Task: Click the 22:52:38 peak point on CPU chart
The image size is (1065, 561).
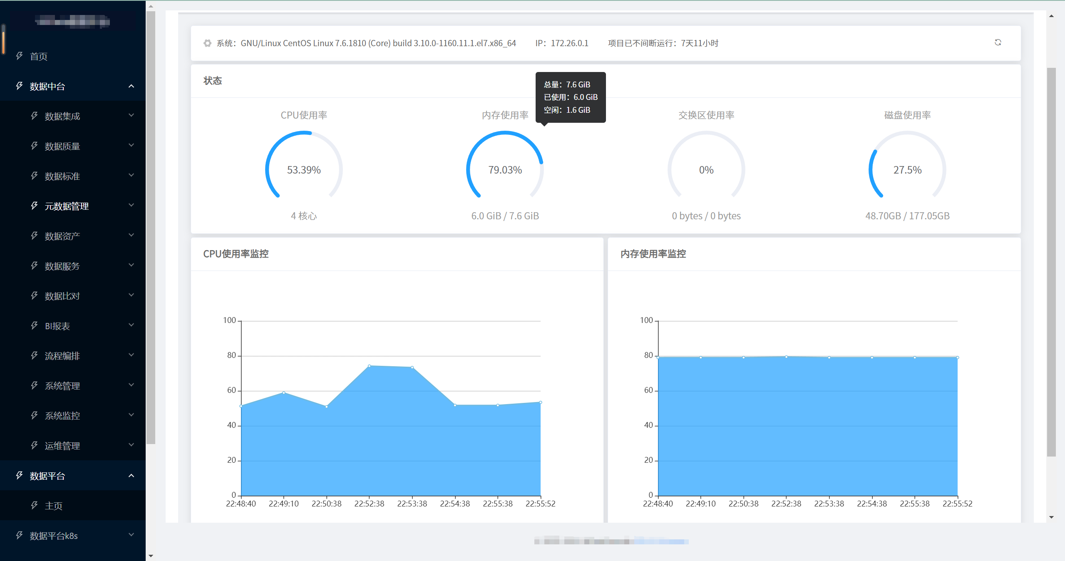Action: pos(369,366)
